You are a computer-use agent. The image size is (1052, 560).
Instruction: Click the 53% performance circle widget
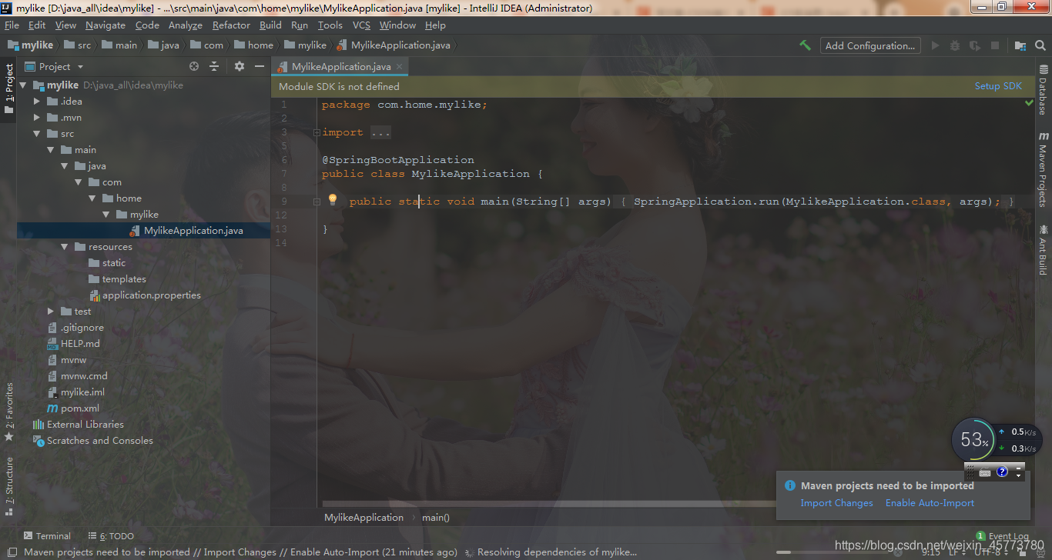[973, 440]
